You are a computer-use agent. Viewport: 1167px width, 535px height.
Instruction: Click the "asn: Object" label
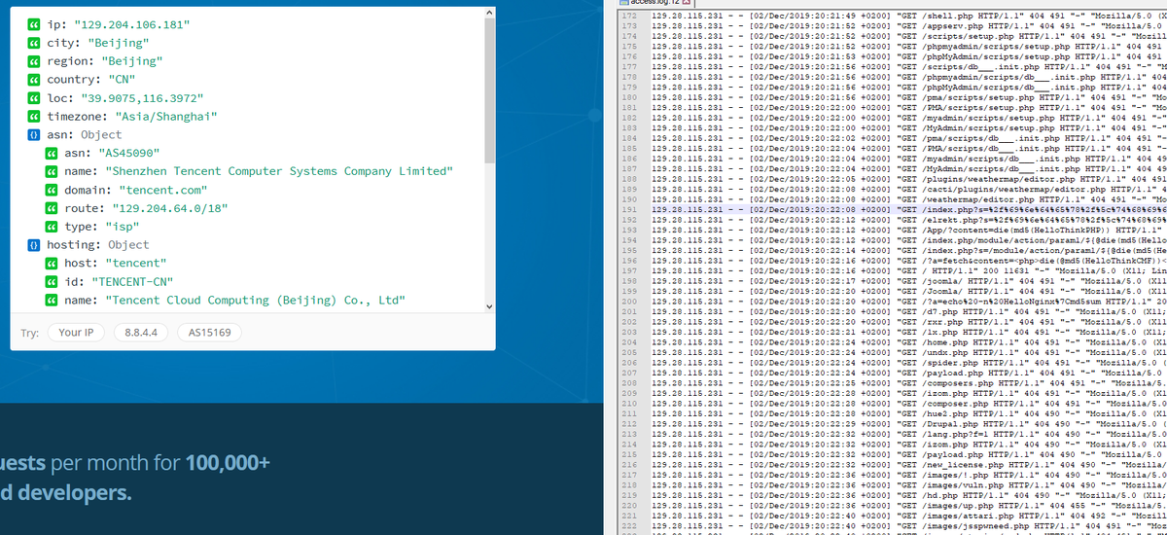pos(85,134)
